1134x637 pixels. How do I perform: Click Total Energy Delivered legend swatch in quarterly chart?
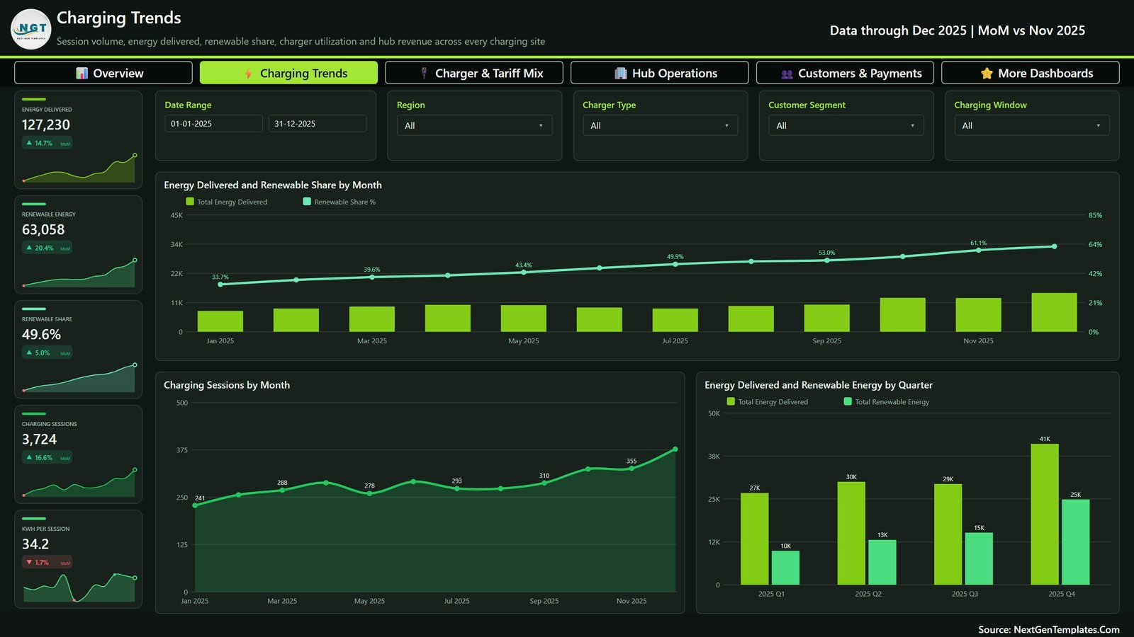pos(731,401)
